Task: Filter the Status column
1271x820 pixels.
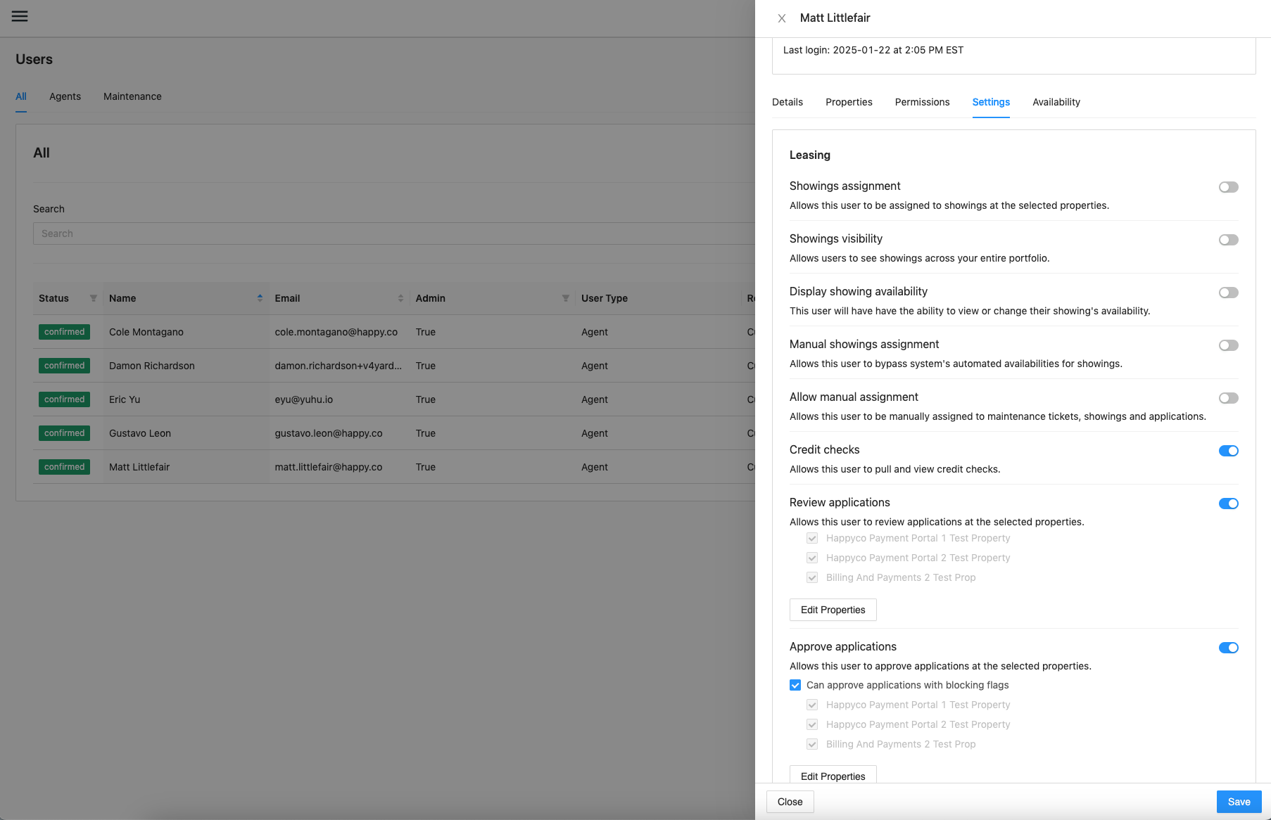Action: [x=94, y=298]
